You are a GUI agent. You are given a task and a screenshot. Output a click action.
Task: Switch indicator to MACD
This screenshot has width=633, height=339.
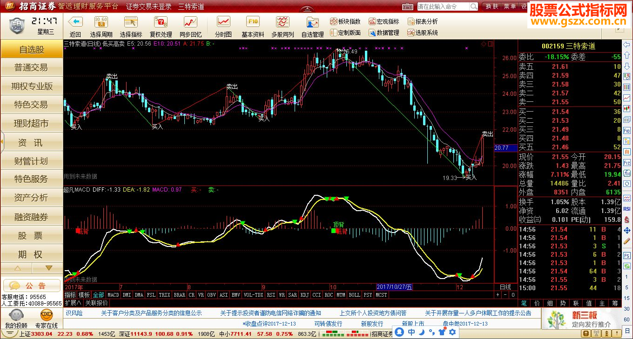point(113,295)
